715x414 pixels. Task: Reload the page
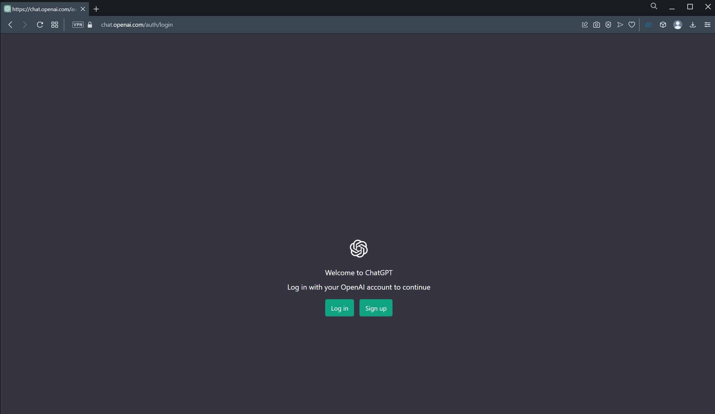pyautogui.click(x=40, y=25)
